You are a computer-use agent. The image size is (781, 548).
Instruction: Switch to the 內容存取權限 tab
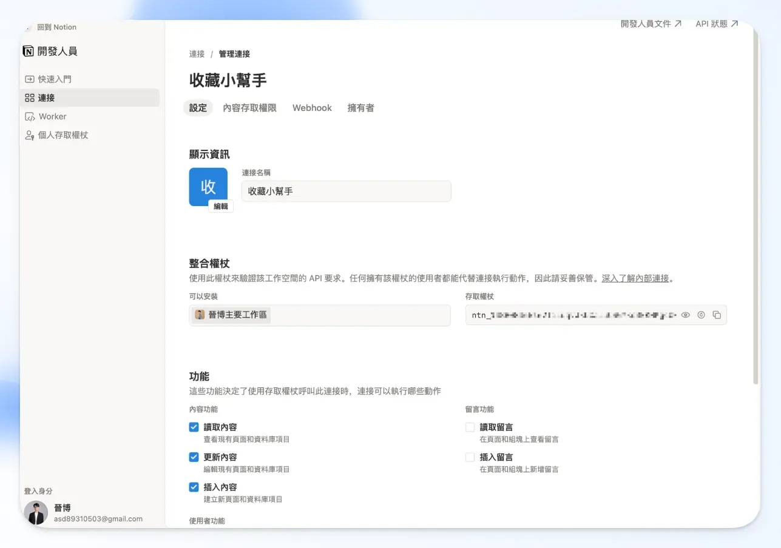coord(249,108)
